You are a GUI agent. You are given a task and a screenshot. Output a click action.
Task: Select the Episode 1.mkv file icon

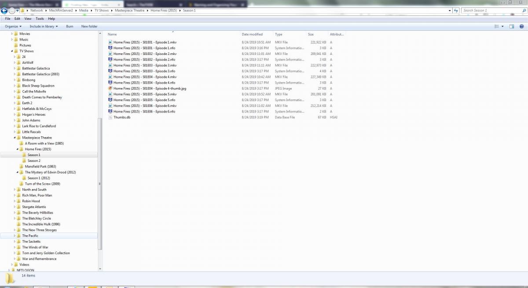point(110,42)
